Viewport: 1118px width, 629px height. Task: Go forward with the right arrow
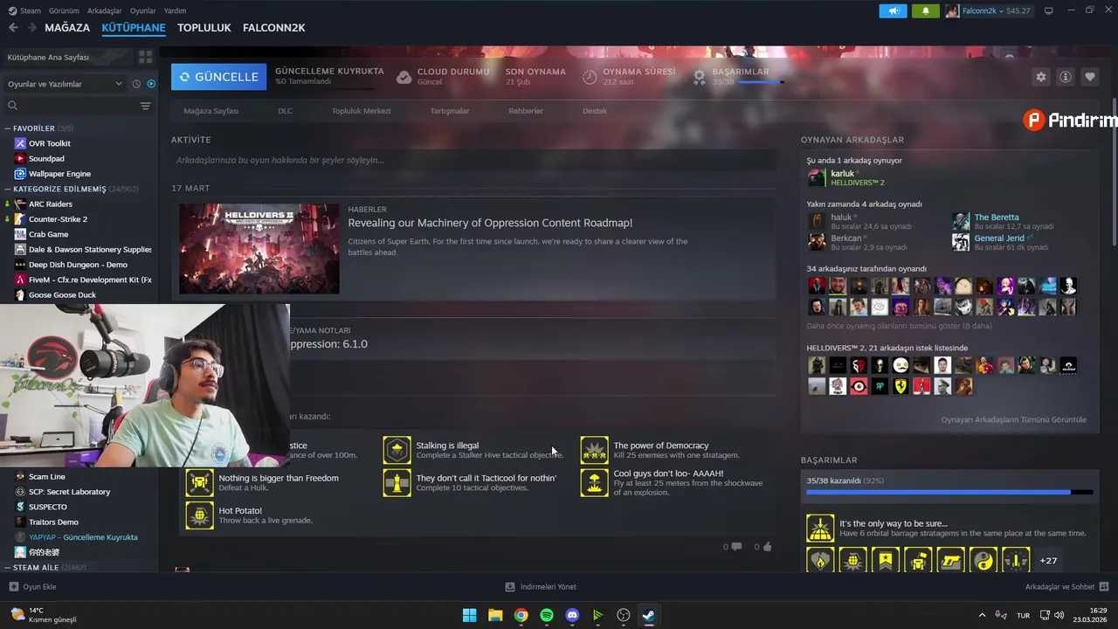[31, 28]
